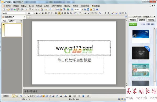Toggle text Shadow (S) formatting
Viewport: 157px width, 102px height.
point(46,13)
